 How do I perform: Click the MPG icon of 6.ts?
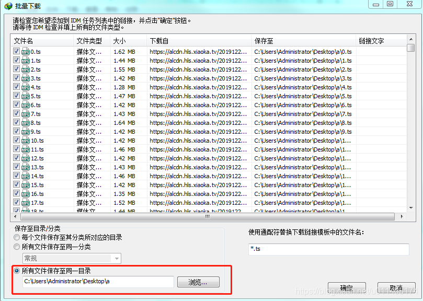tap(26, 105)
